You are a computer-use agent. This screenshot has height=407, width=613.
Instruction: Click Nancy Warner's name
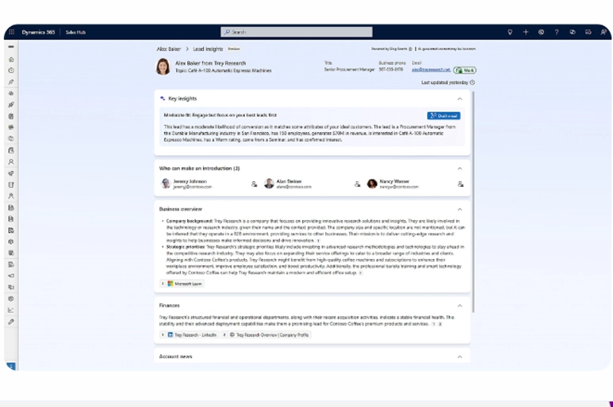[394, 181]
